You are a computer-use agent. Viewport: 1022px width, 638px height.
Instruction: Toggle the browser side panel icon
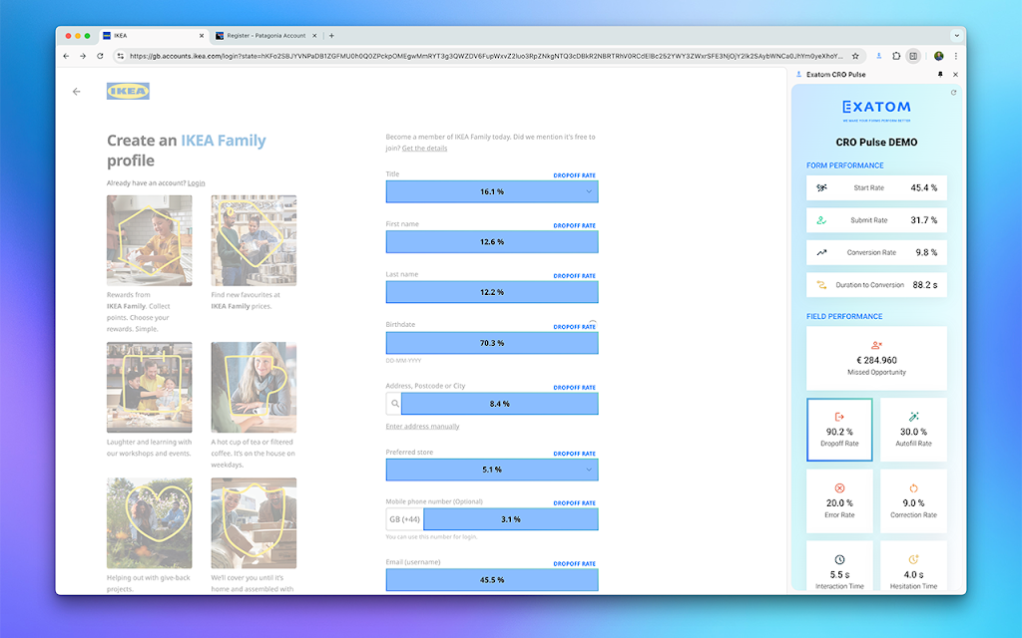pos(914,56)
